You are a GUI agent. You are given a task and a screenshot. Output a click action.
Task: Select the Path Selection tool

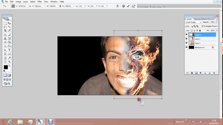coord(5,50)
